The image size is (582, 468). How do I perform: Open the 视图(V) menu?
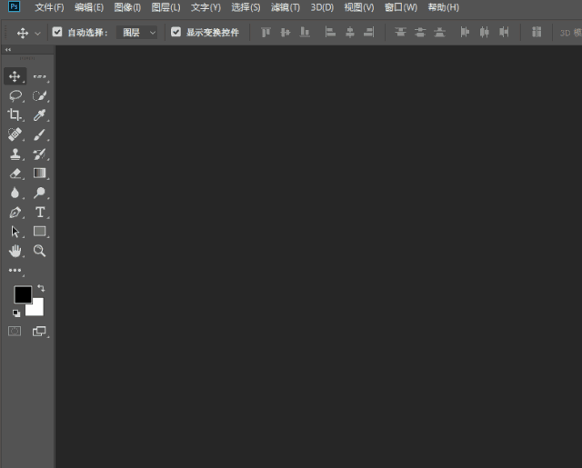point(359,7)
